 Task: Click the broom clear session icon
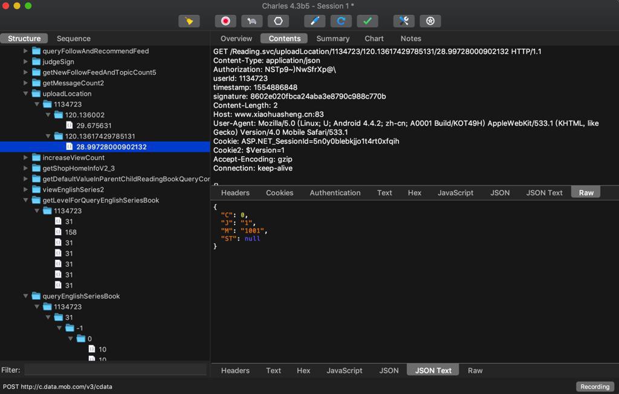[189, 21]
